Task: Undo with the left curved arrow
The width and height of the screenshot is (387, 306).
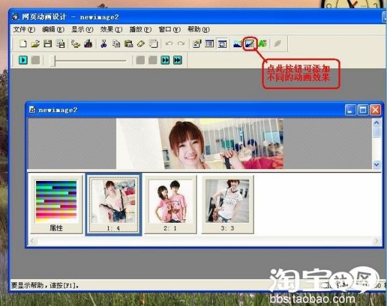Action: (169, 44)
